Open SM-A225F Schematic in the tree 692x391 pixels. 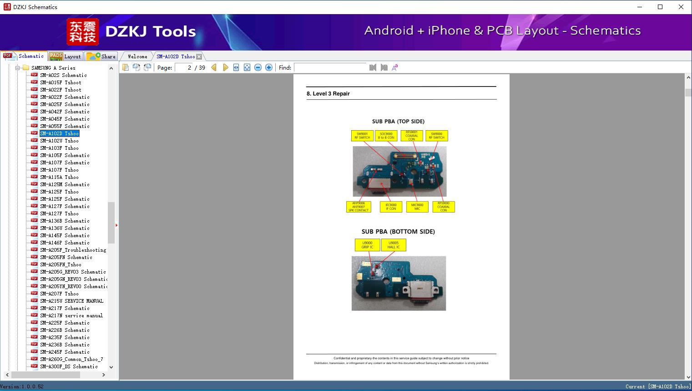point(65,323)
